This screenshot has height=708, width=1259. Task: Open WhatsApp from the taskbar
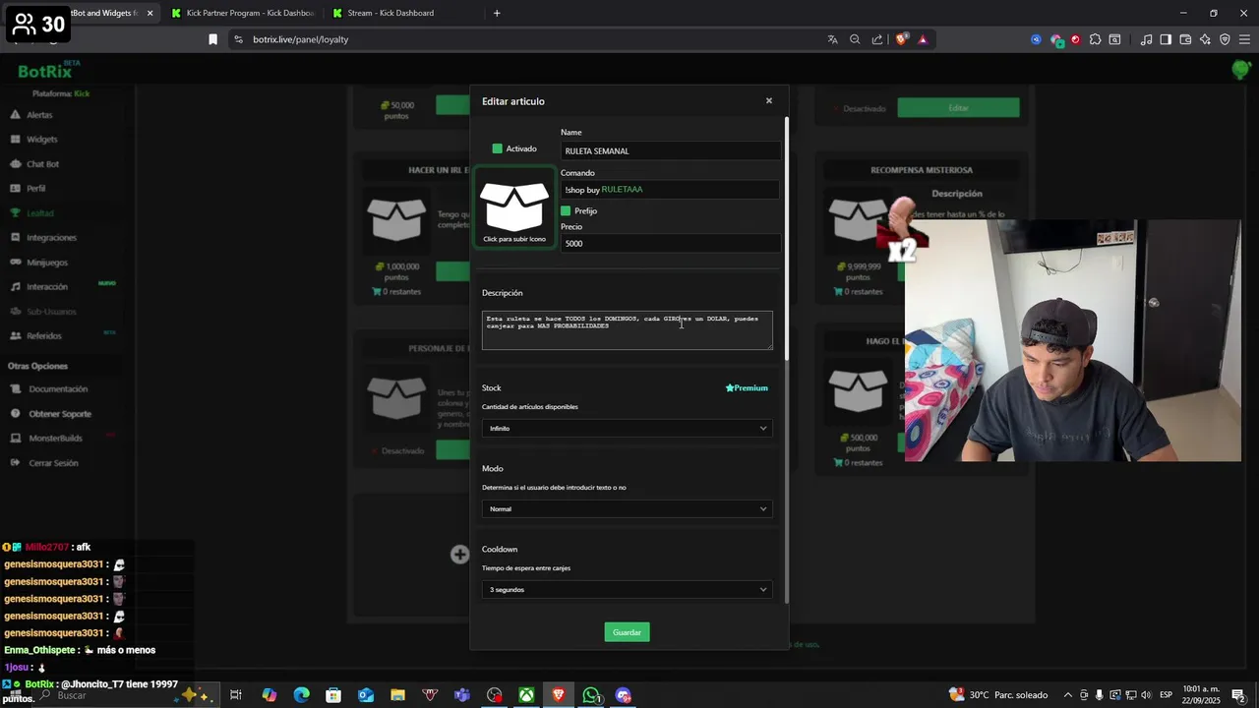(x=591, y=695)
